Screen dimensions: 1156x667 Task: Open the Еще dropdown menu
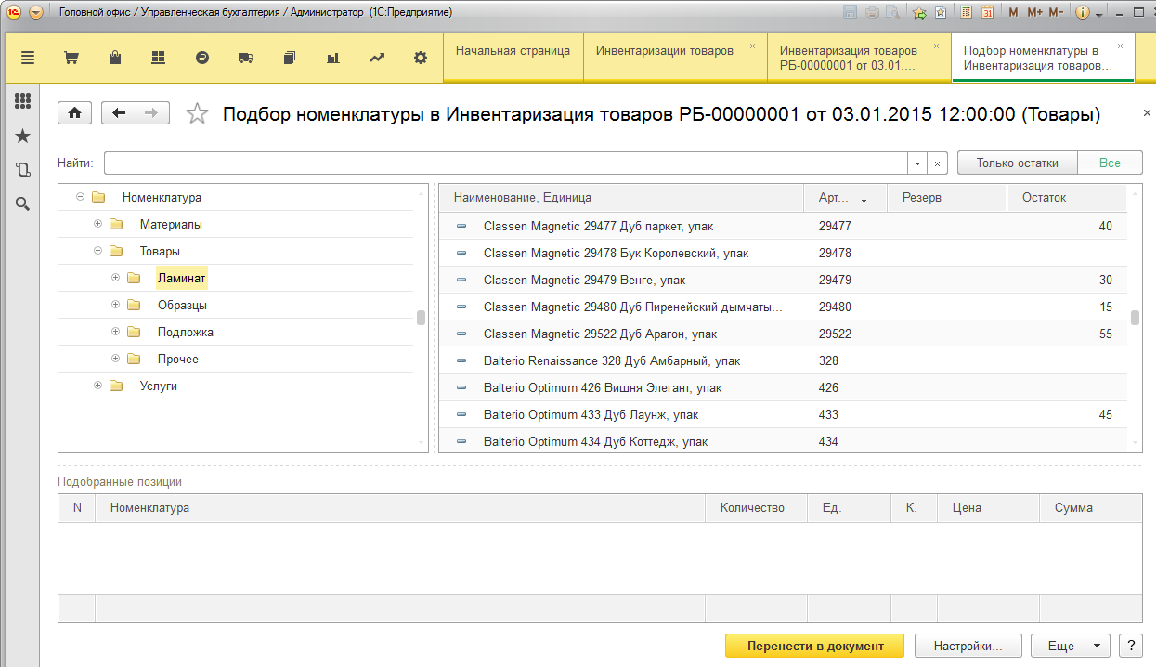pos(1071,646)
